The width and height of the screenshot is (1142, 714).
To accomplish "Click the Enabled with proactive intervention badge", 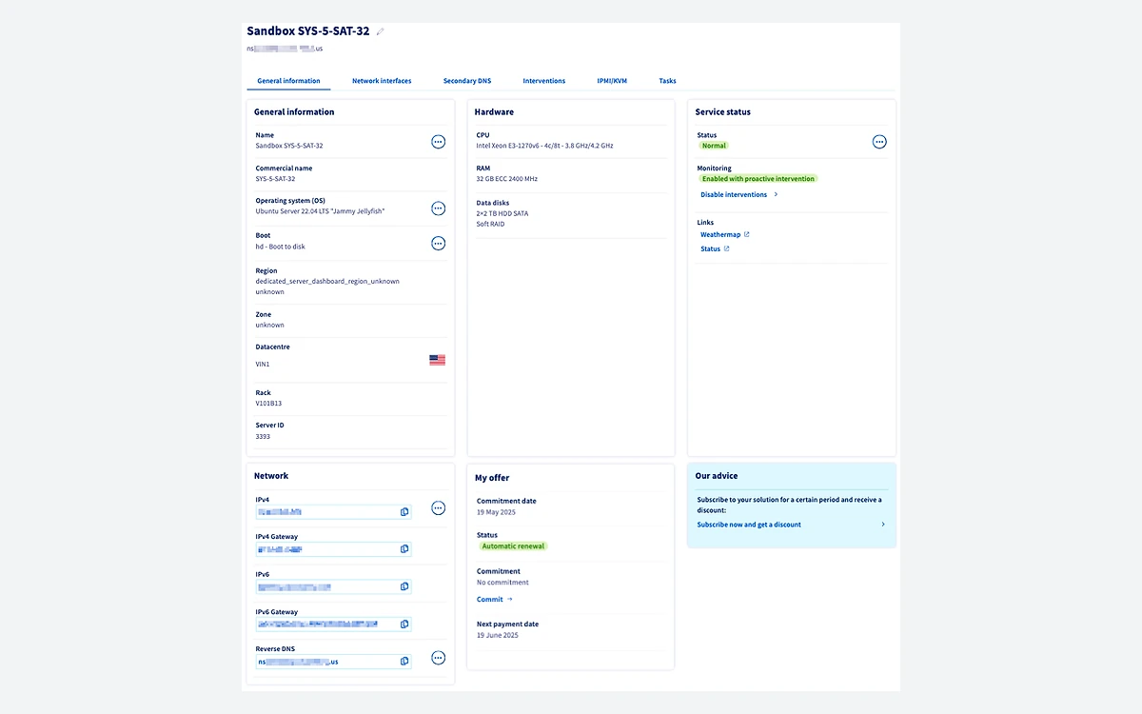I will coord(758,178).
